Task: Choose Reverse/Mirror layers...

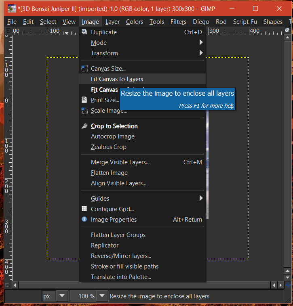Action: tap(142, 256)
